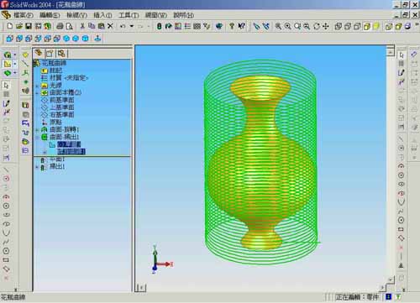The width and height of the screenshot is (420, 303).
Task: Click the Save floppy disk icon
Action: (x=29, y=26)
